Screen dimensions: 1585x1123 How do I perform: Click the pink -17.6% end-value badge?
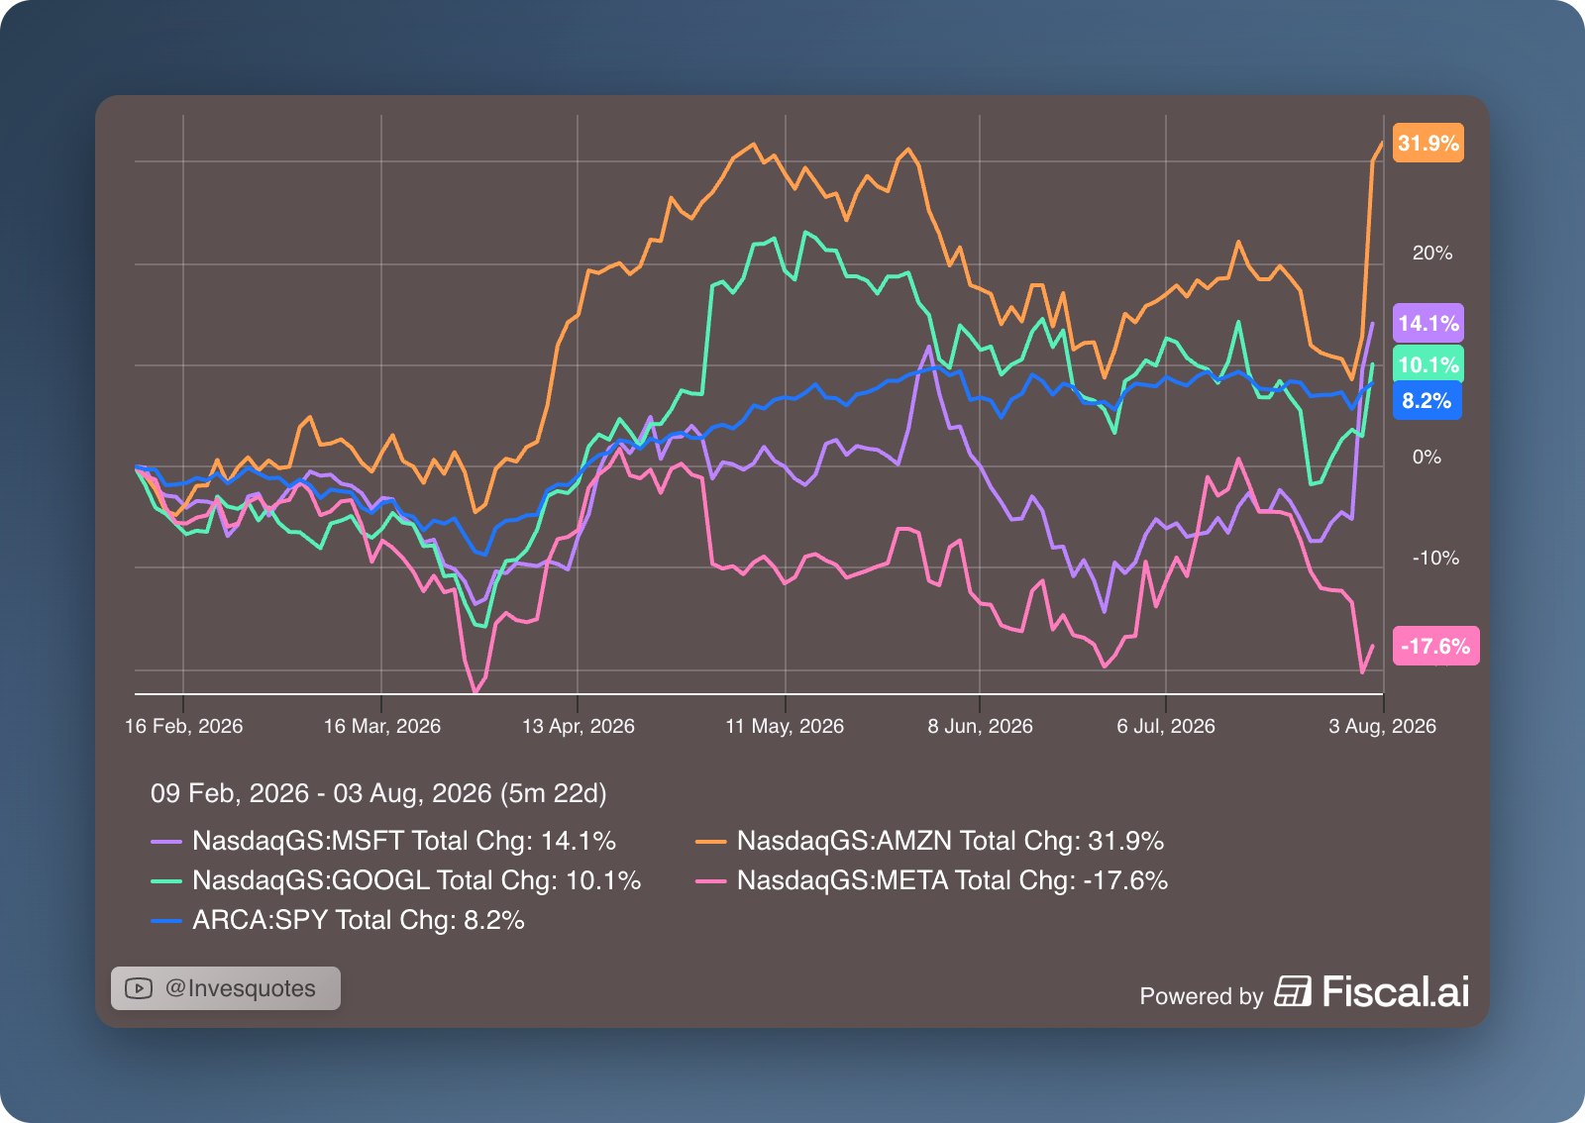(1436, 646)
